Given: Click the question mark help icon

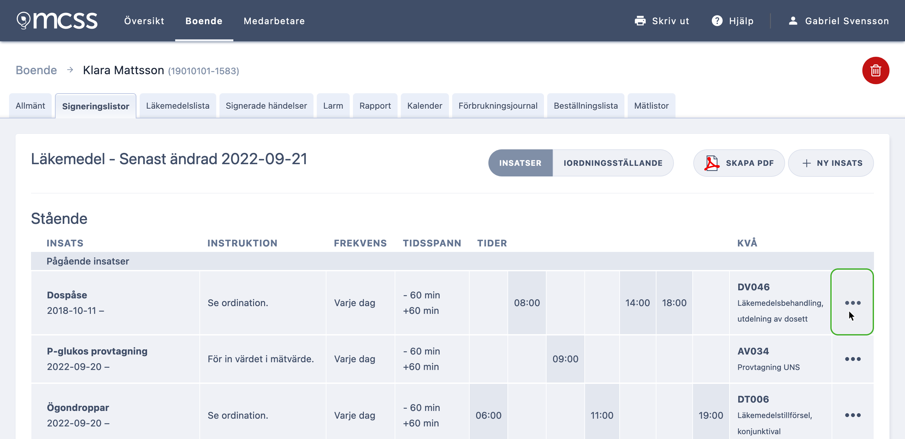Looking at the screenshot, I should click(x=717, y=21).
